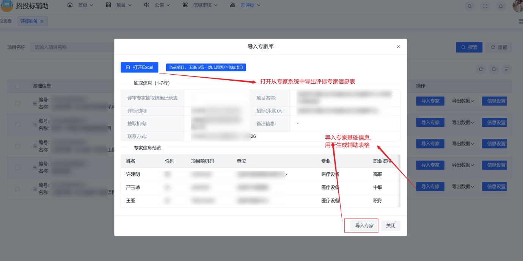Click the refresh icon above the project list

[x=481, y=69]
